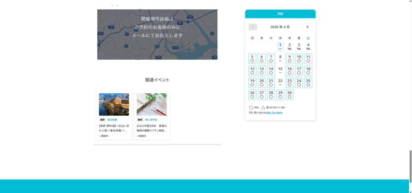Open the Nagano lakeside house thumbnail
The width and height of the screenshot is (412, 193).
tap(114, 105)
